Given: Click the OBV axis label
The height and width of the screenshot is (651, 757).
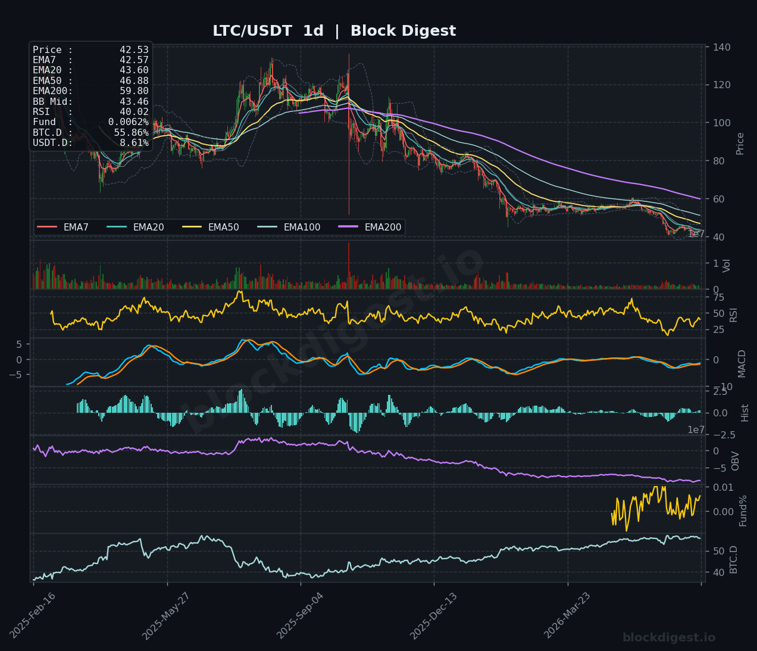Looking at the screenshot, I should click(x=736, y=460).
